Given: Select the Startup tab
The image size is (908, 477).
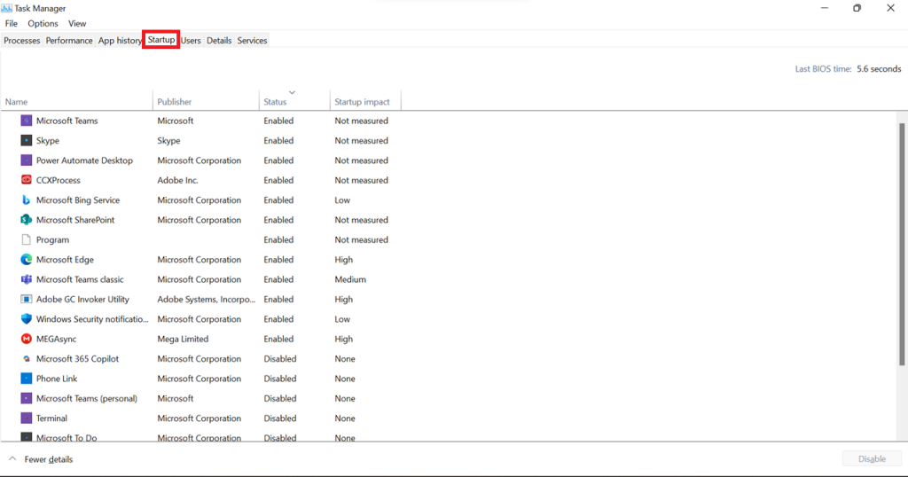Looking at the screenshot, I should pyautogui.click(x=161, y=40).
